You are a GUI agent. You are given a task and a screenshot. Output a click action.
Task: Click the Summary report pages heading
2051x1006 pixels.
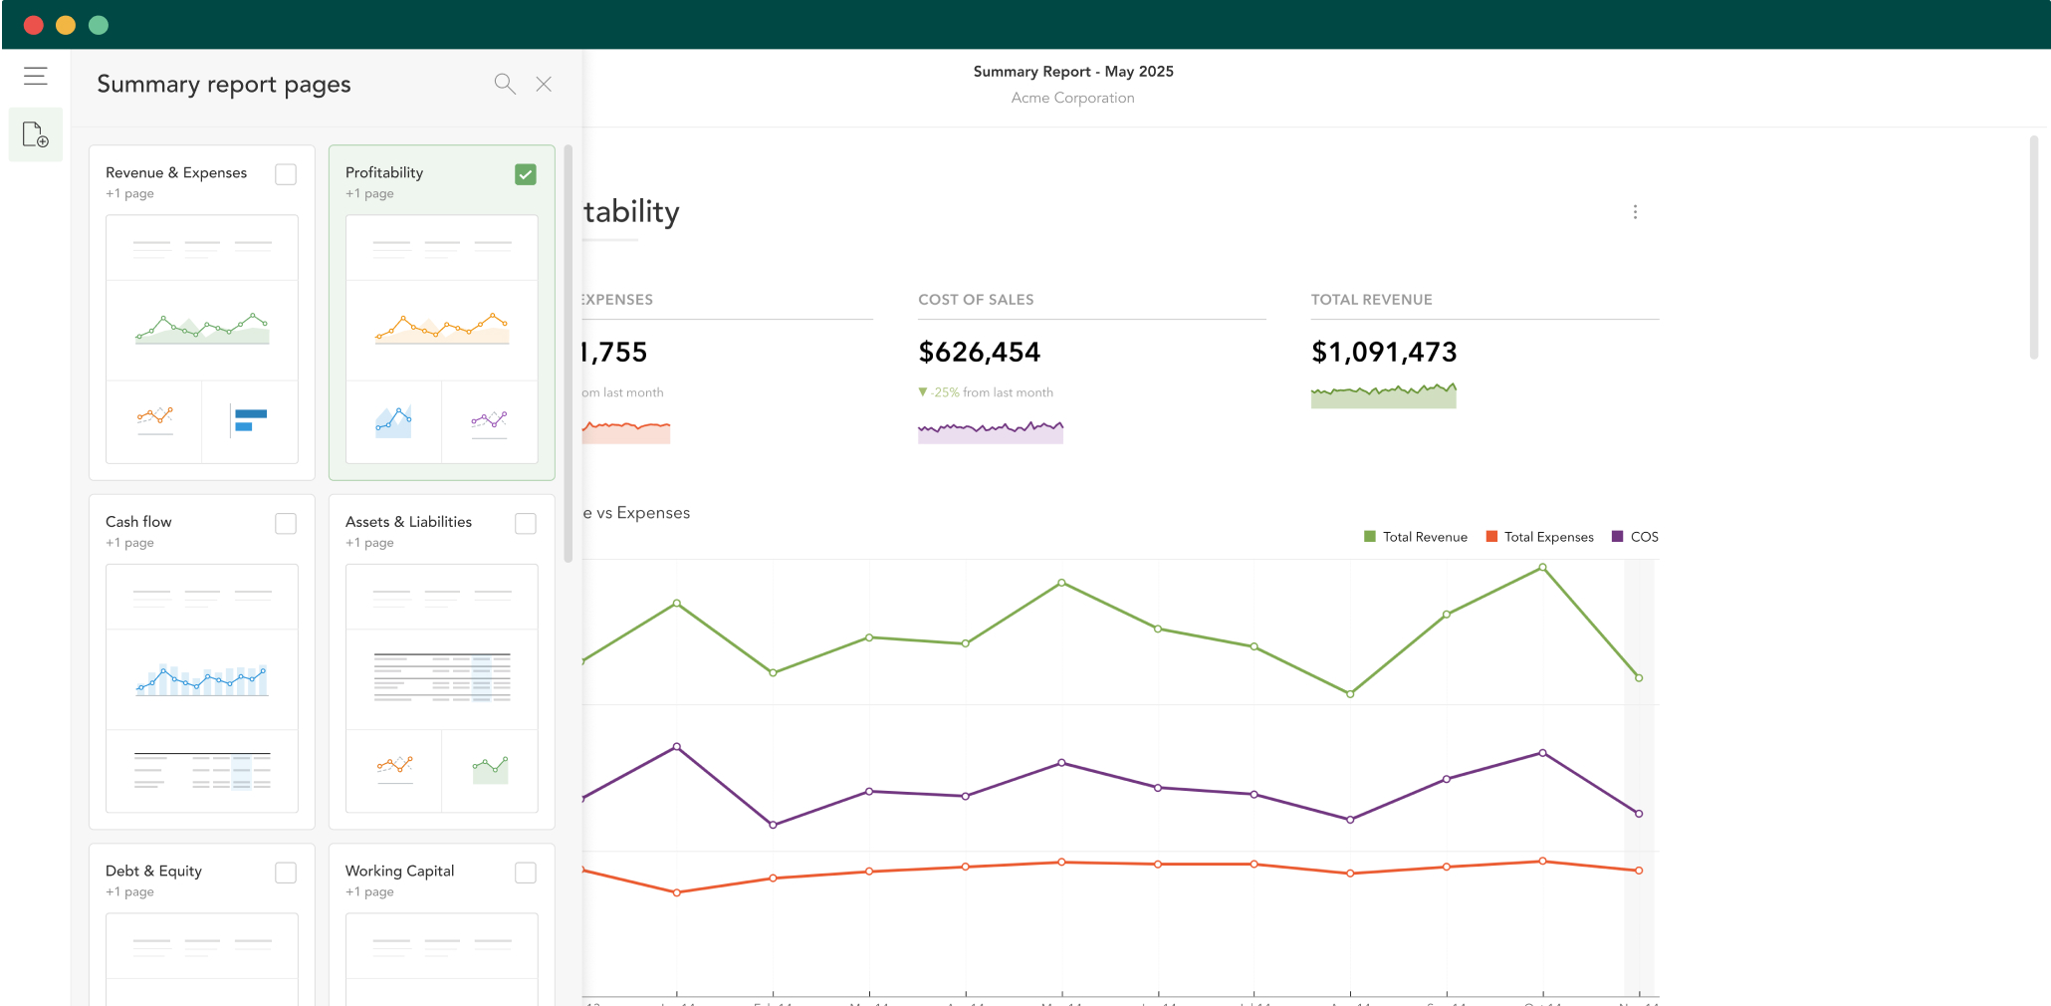tap(224, 85)
